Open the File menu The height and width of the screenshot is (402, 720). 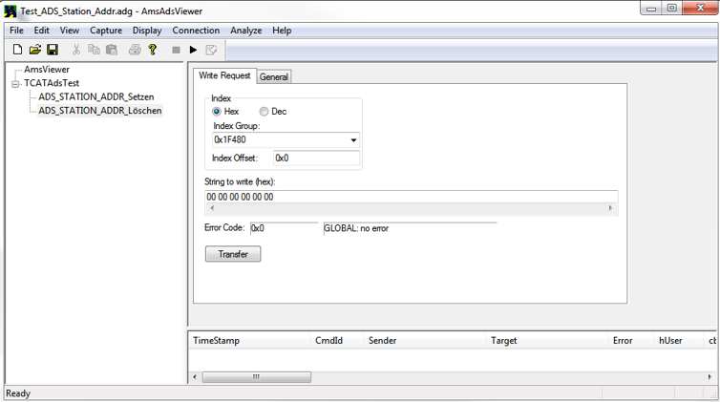[x=16, y=31]
